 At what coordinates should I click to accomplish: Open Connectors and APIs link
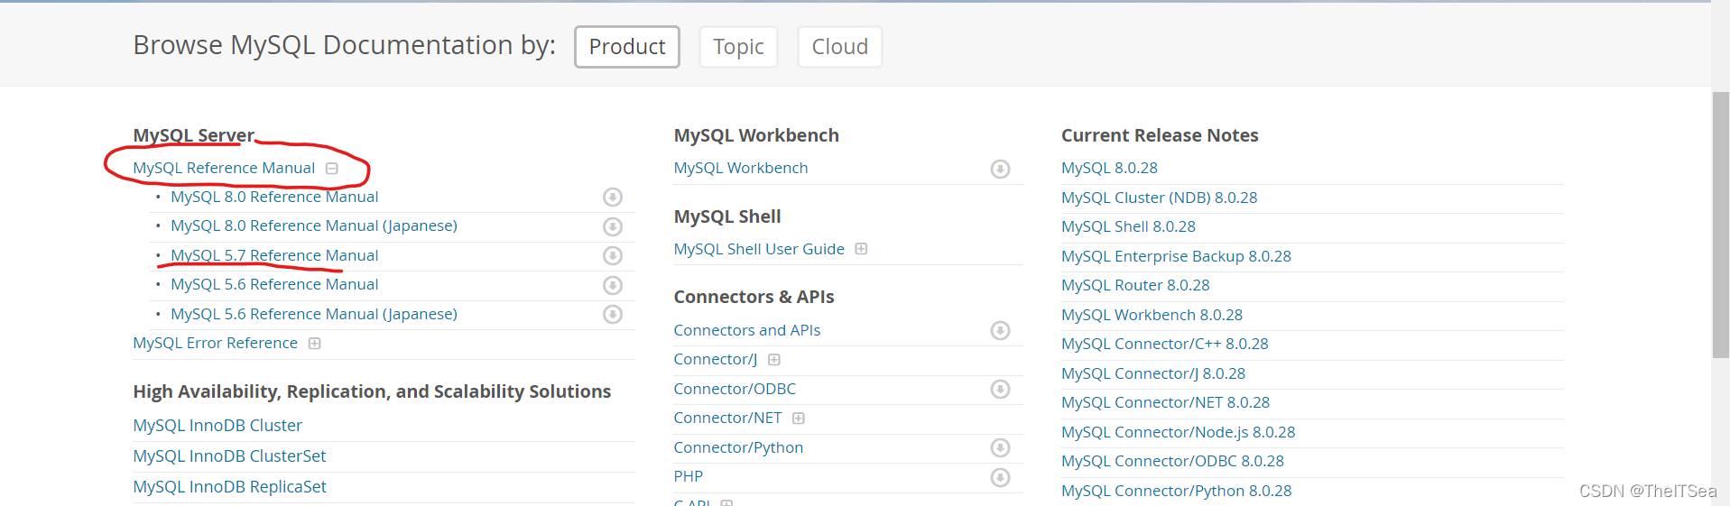click(x=747, y=330)
